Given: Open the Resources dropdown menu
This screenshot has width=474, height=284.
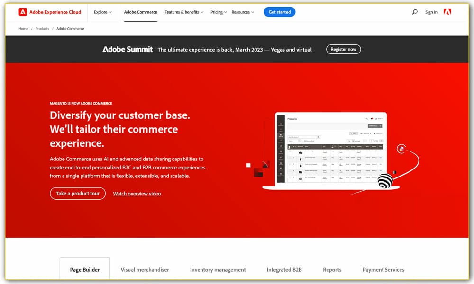Looking at the screenshot, I should (x=243, y=12).
